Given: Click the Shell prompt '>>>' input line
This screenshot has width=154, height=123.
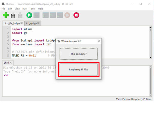Looking at the screenshot, I should (6, 75).
